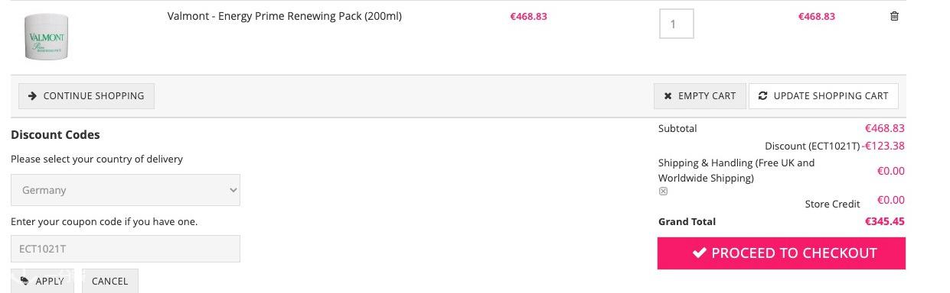Image resolution: width=950 pixels, height=293 pixels.
Task: Click the Shipping & Handling label text
Action: click(x=736, y=170)
